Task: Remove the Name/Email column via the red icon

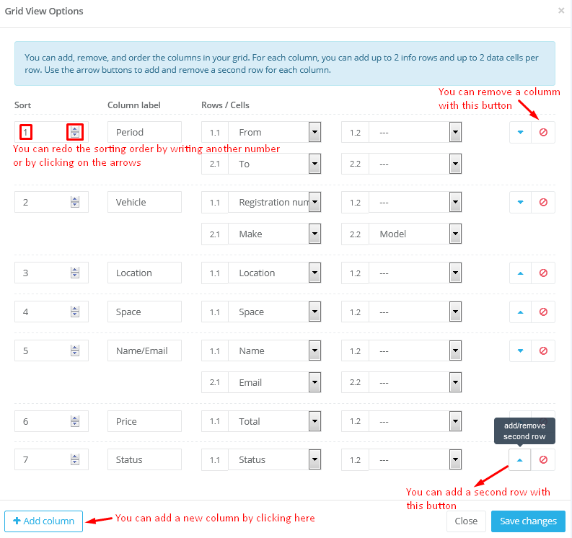Action: (543, 351)
